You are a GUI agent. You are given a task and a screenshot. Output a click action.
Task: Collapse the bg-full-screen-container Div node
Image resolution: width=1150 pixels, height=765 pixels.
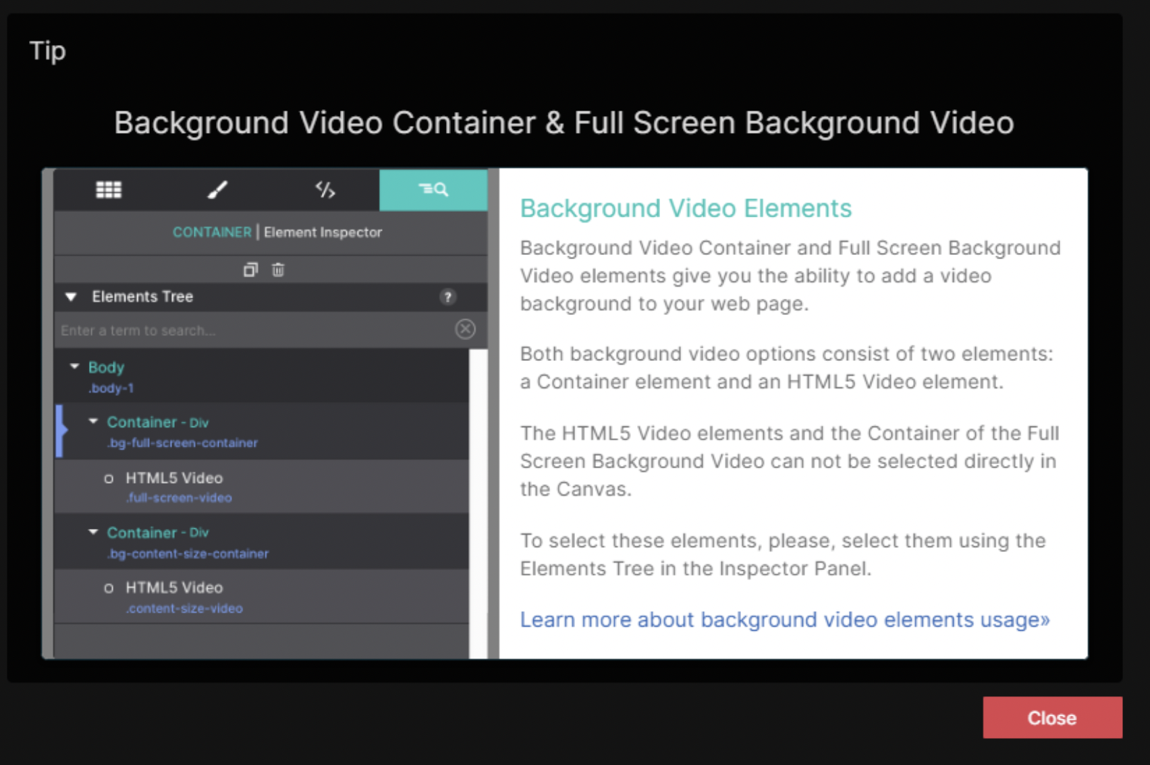pyautogui.click(x=93, y=422)
